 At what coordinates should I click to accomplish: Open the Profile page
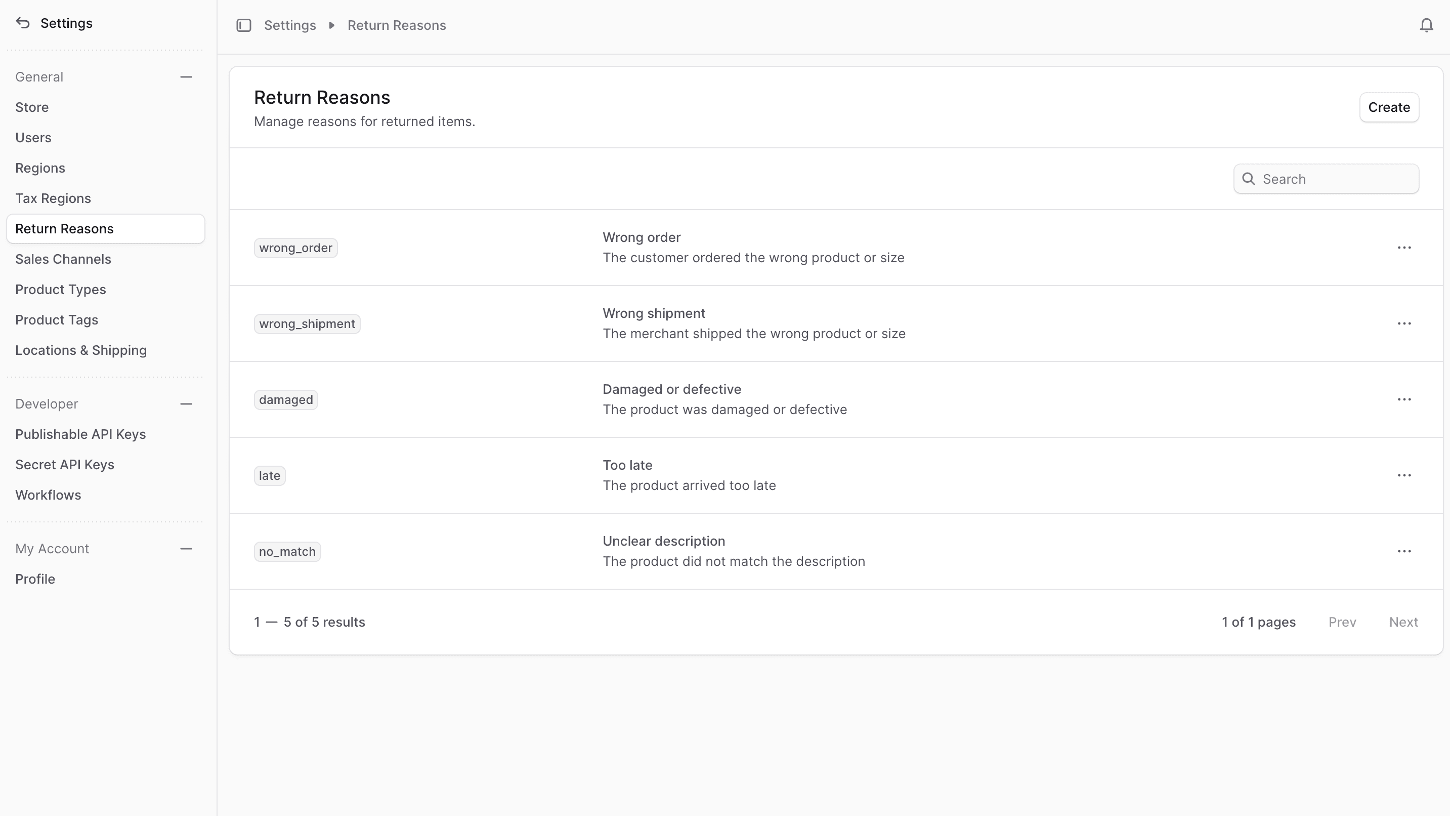click(35, 579)
